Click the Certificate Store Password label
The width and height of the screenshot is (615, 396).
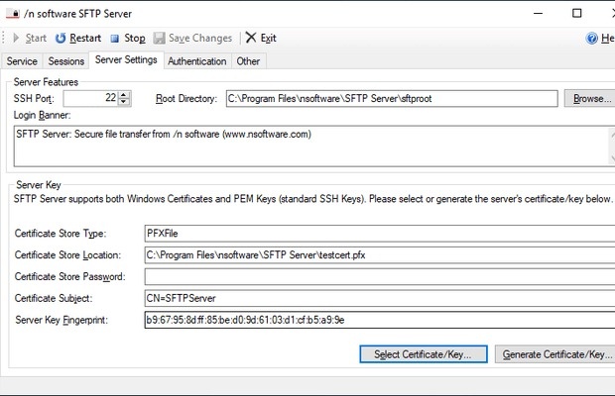click(69, 276)
